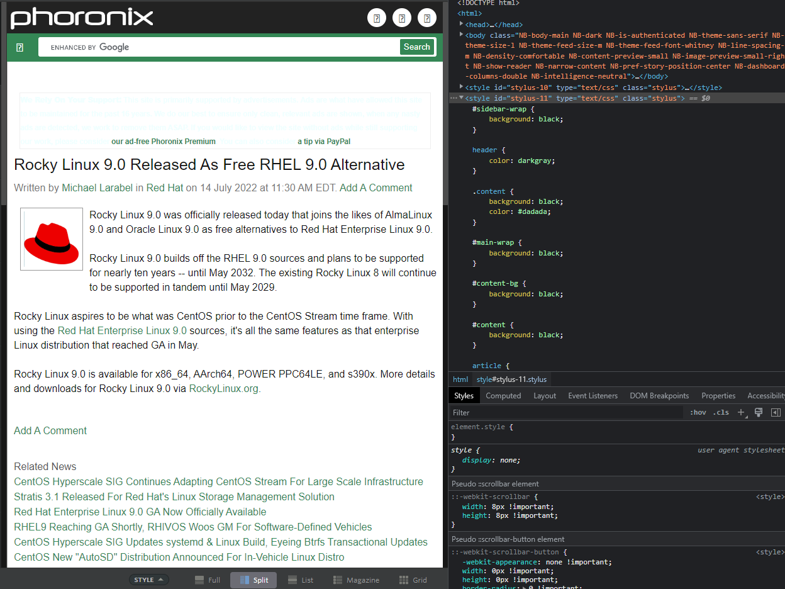Toggle the :hov pseudo-class panel
The width and height of the screenshot is (785, 589).
[698, 412]
